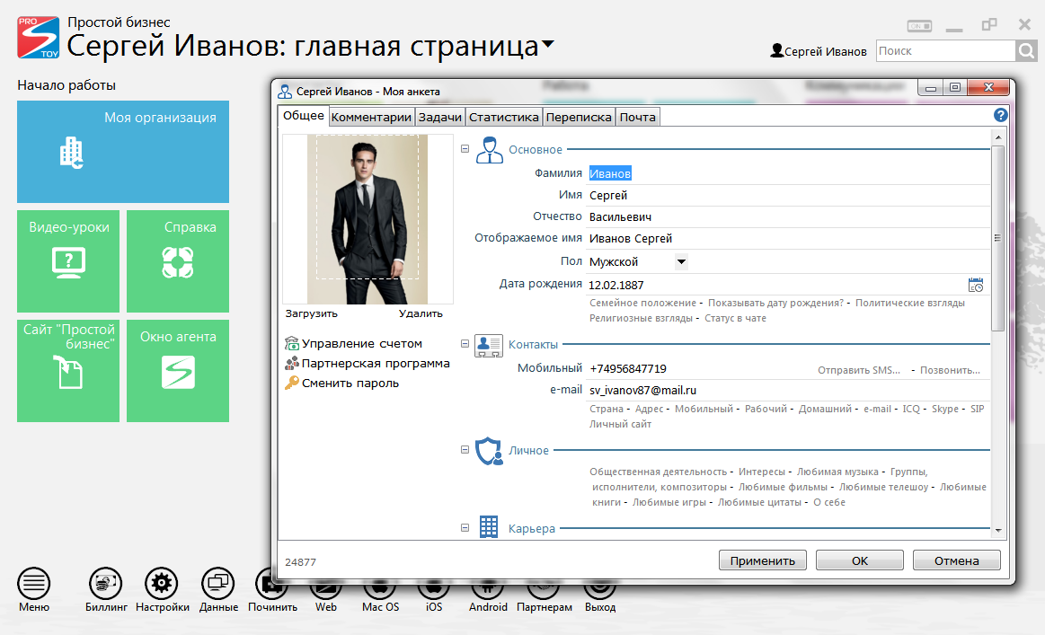The width and height of the screenshot is (1045, 635).
Task: Collapse the Личное section
Action: [465, 450]
